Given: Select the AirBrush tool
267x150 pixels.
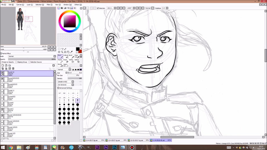Looking at the screenshot, I should [x=65, y=57].
